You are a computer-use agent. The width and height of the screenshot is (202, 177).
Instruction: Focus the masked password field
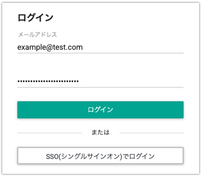point(100,82)
